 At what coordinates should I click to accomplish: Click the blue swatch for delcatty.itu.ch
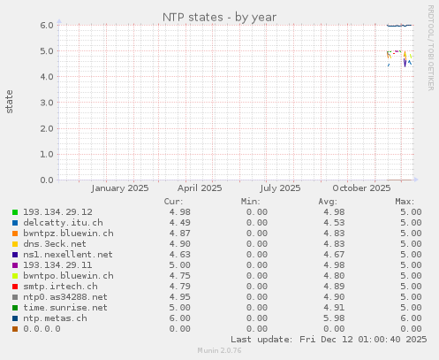(15, 223)
